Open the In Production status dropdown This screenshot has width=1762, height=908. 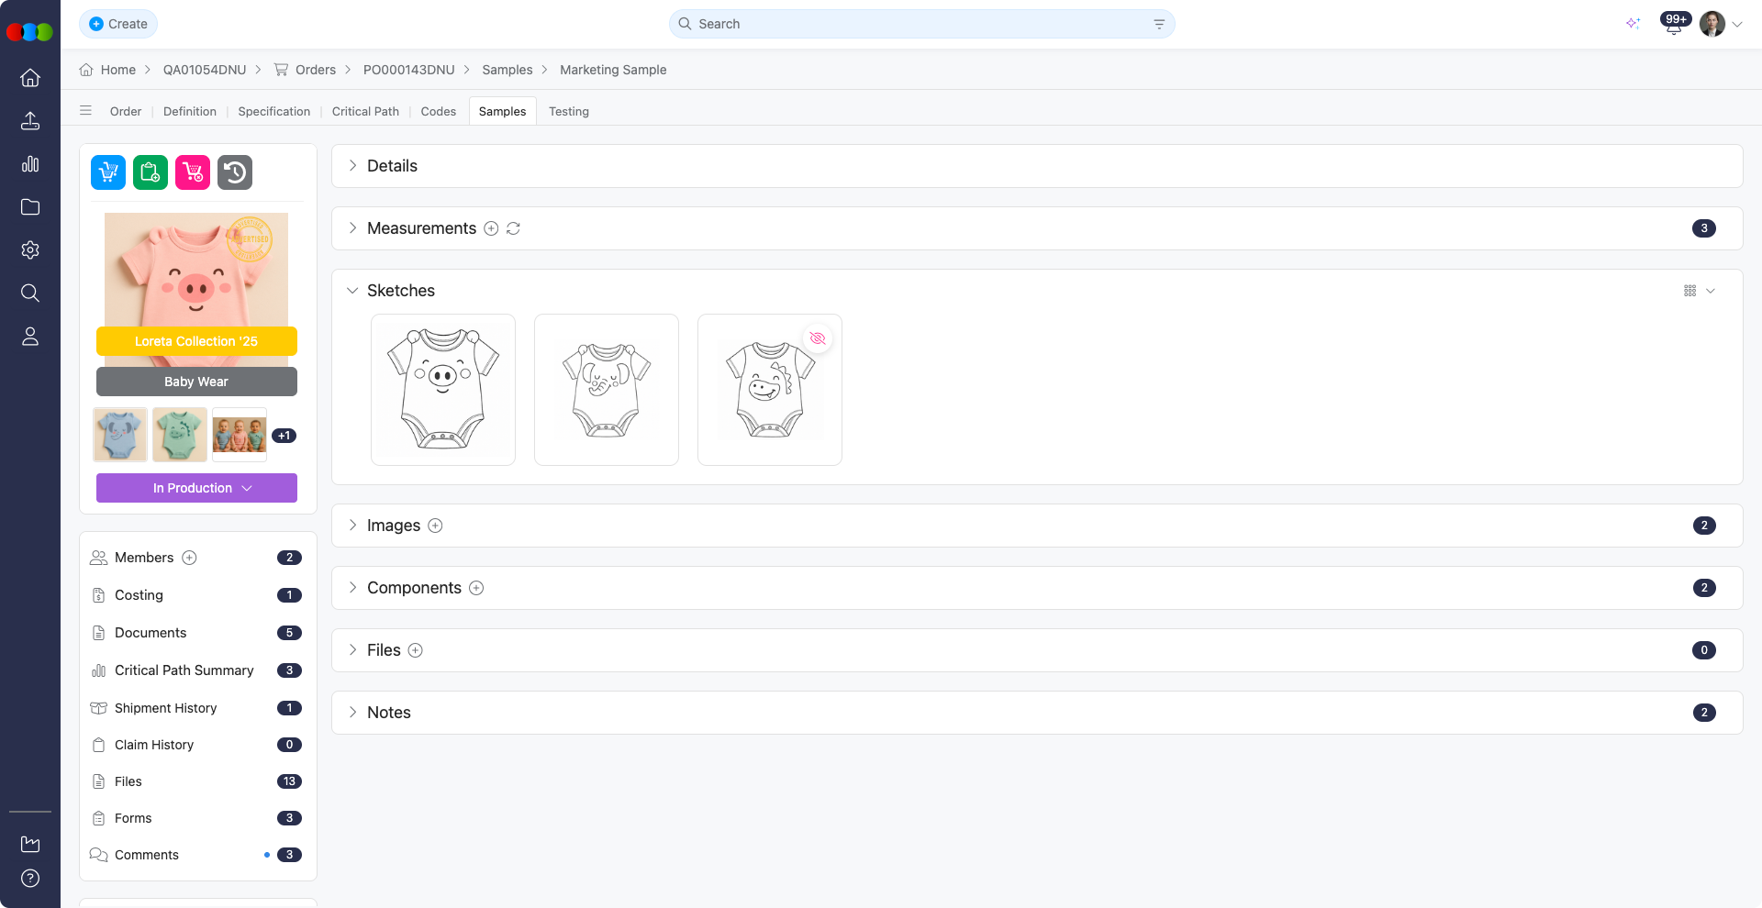pyautogui.click(x=196, y=488)
